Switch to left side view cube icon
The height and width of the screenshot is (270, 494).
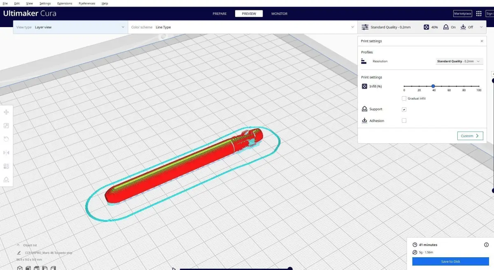[x=44, y=268]
